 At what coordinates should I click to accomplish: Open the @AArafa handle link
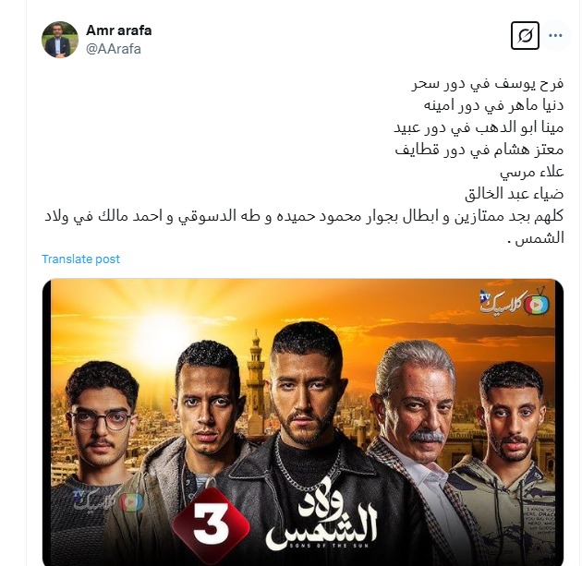click(x=114, y=49)
